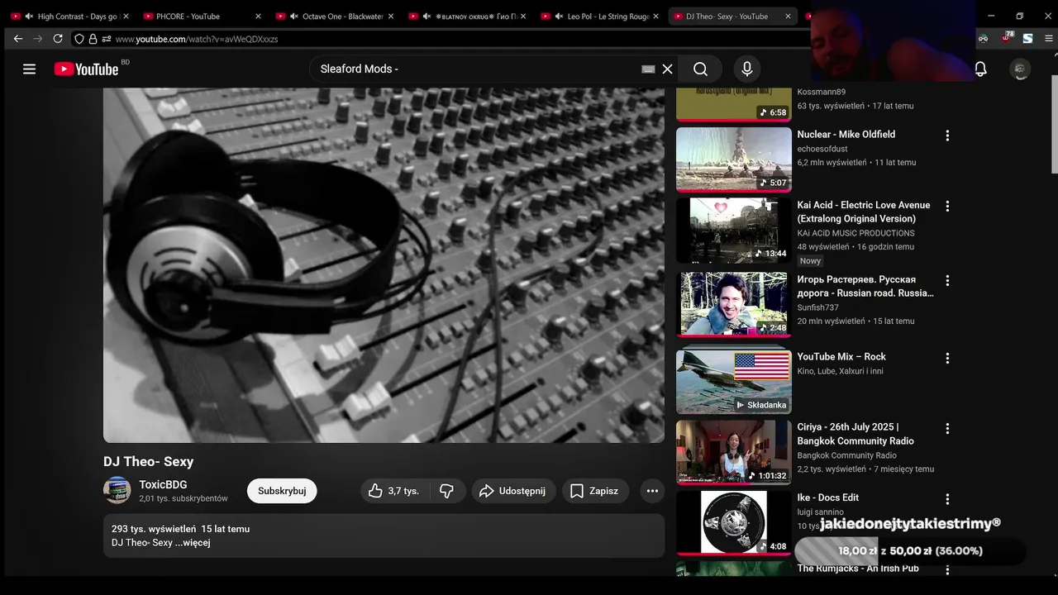Close the Octave One - Blackwater tab

(x=391, y=17)
